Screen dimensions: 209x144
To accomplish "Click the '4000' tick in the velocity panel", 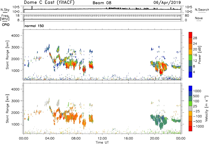I will 15,89.
